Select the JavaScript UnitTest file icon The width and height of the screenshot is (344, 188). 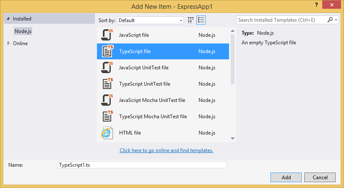click(x=107, y=68)
